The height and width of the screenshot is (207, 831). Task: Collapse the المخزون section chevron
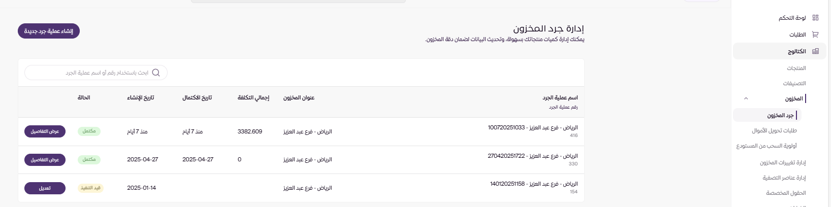[746, 98]
